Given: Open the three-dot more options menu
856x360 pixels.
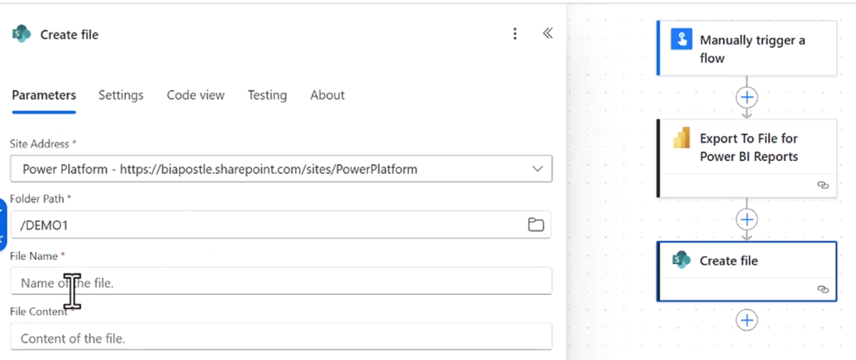Looking at the screenshot, I should pos(514,34).
